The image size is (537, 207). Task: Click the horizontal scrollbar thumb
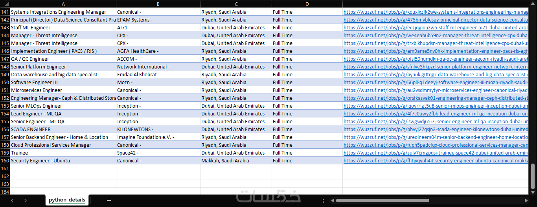pyautogui.click(x=383, y=201)
